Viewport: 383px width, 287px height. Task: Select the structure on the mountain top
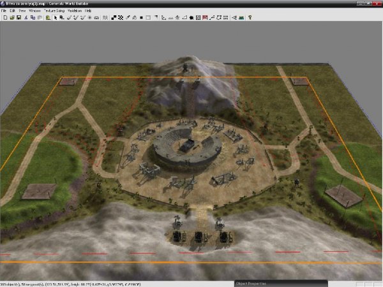coord(185,67)
